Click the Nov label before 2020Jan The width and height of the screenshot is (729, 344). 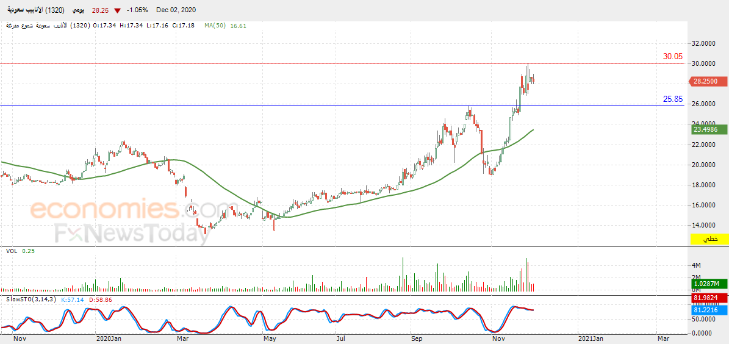pyautogui.click(x=20, y=339)
